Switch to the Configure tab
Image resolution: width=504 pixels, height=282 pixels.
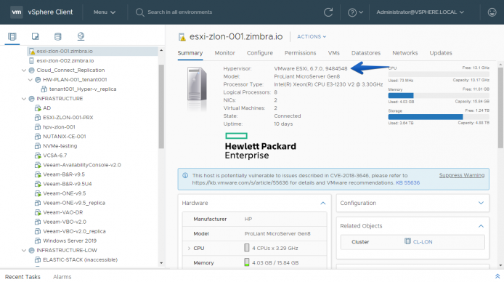click(x=260, y=53)
